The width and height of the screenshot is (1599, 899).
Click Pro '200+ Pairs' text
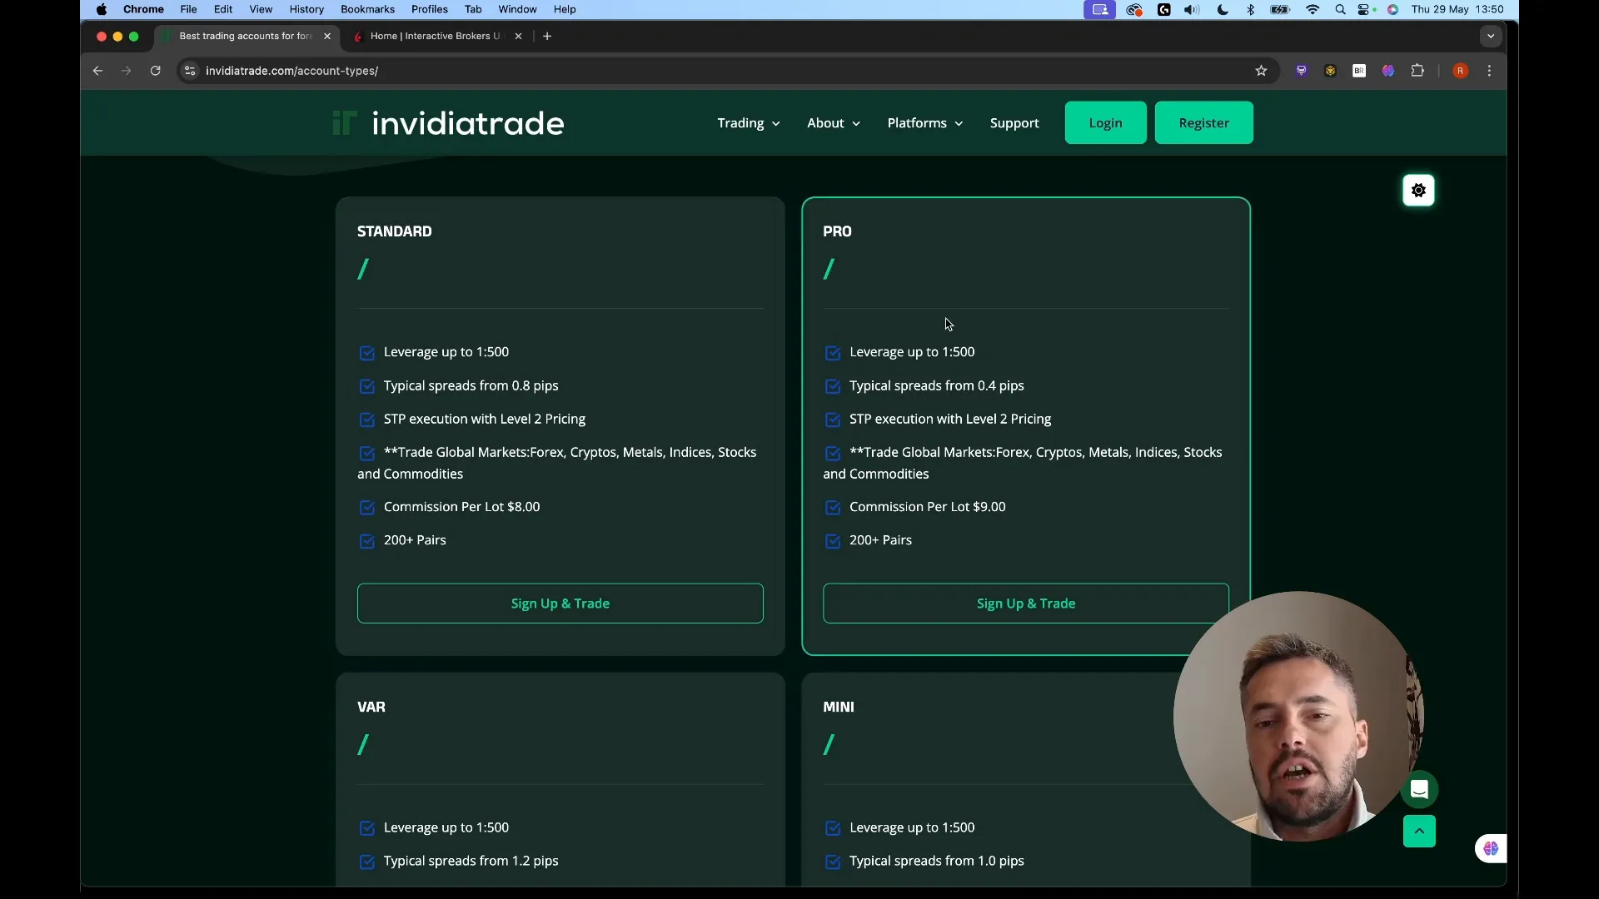(x=880, y=540)
